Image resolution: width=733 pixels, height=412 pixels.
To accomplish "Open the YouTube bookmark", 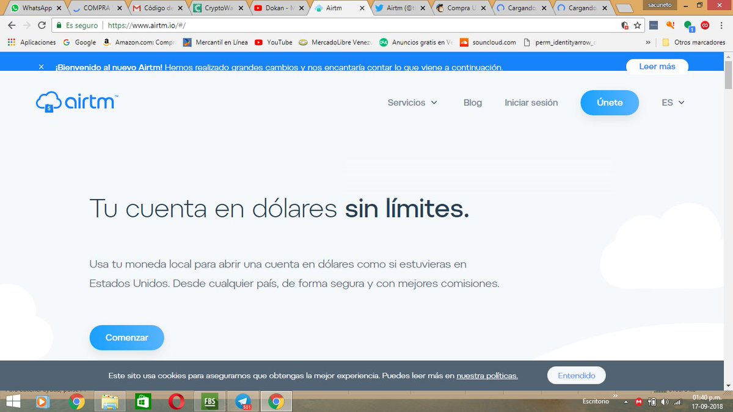I will pyautogui.click(x=274, y=43).
